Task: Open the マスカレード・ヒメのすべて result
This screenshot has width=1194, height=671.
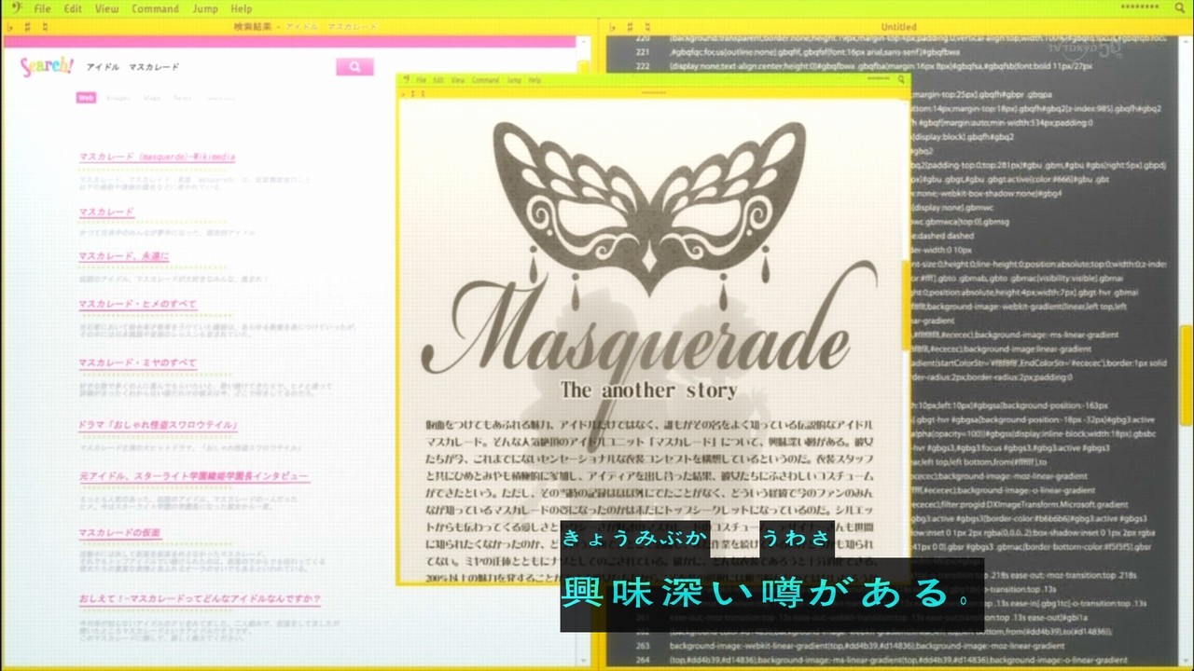Action: [x=137, y=305]
